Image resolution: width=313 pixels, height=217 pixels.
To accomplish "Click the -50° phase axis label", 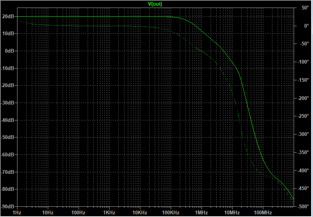I will (x=304, y=44).
